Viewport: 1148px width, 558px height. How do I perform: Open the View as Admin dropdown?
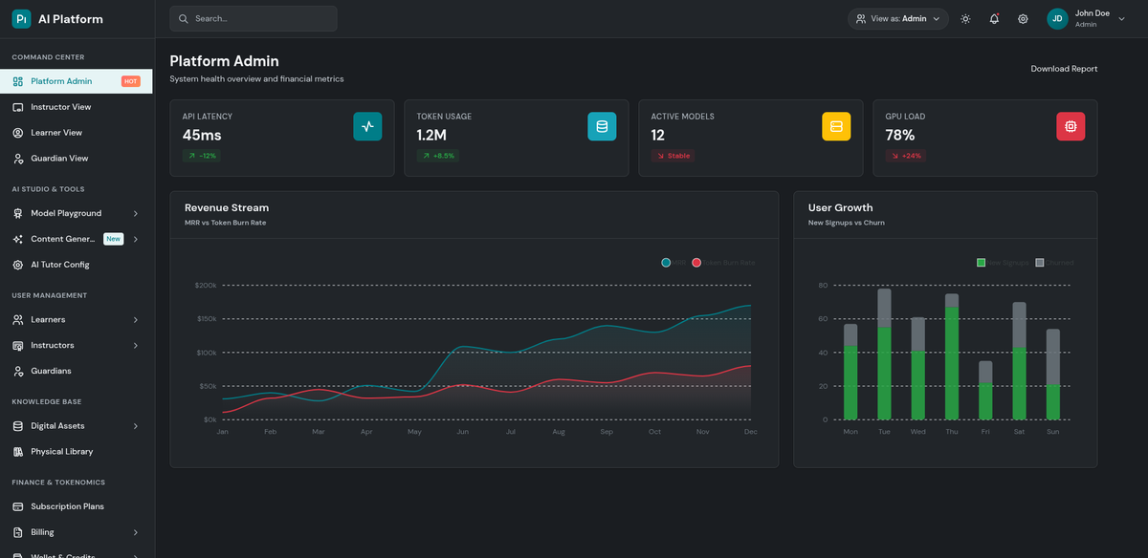coord(896,18)
